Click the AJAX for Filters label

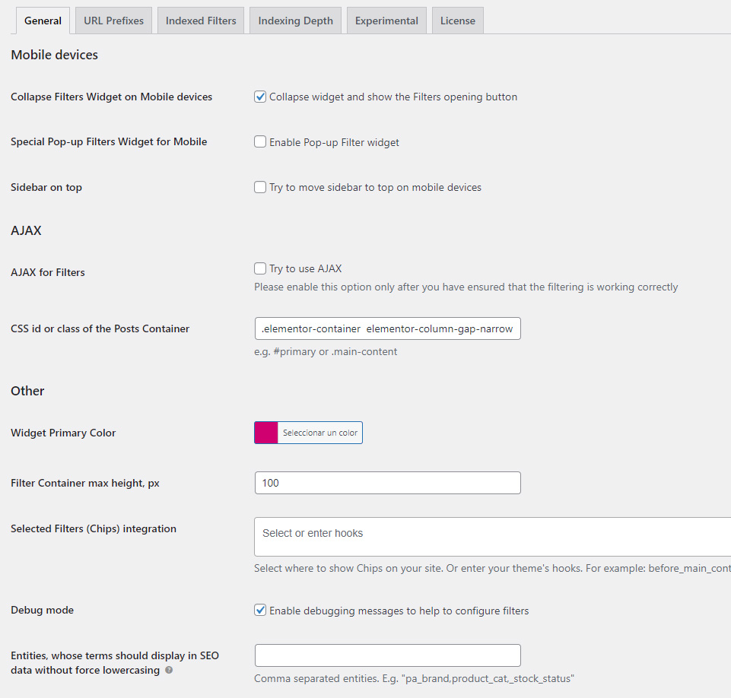click(x=48, y=272)
